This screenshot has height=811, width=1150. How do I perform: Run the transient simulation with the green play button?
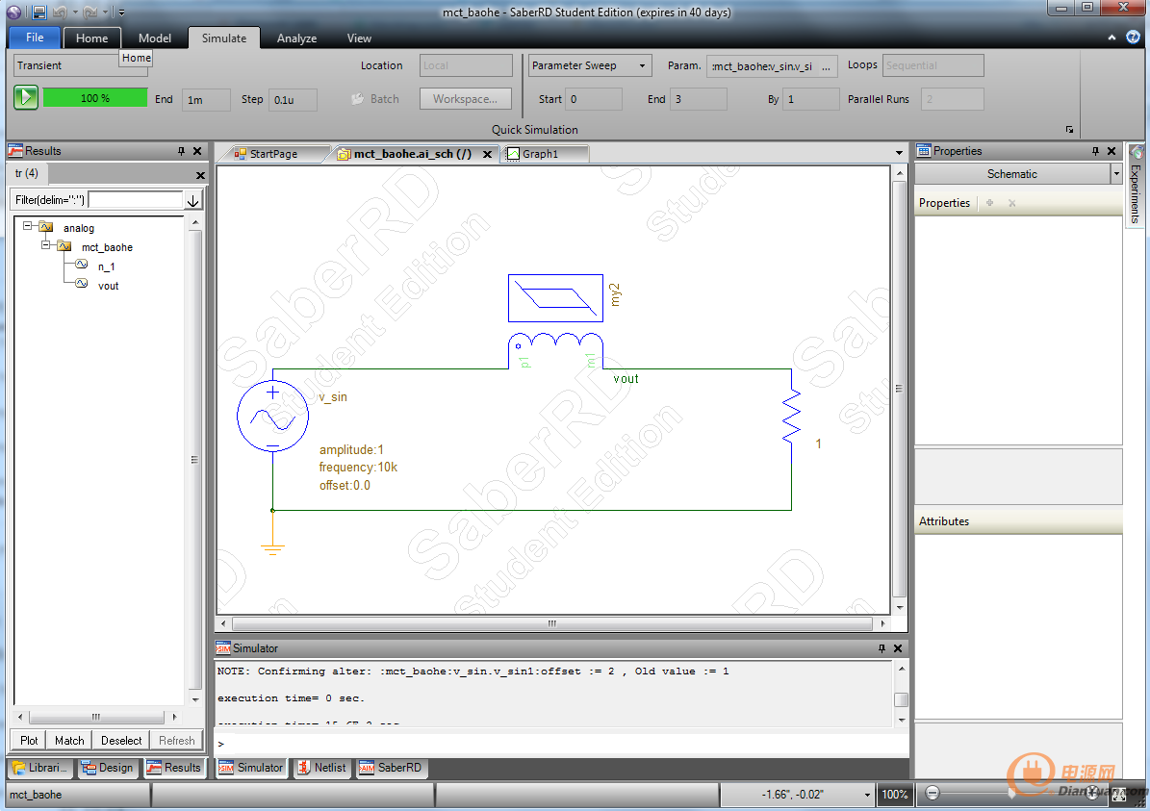(26, 97)
